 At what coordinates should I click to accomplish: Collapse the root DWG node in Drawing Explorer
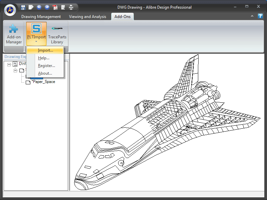tap(9, 64)
